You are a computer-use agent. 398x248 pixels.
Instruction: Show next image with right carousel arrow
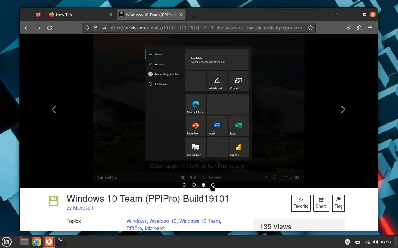click(x=343, y=109)
